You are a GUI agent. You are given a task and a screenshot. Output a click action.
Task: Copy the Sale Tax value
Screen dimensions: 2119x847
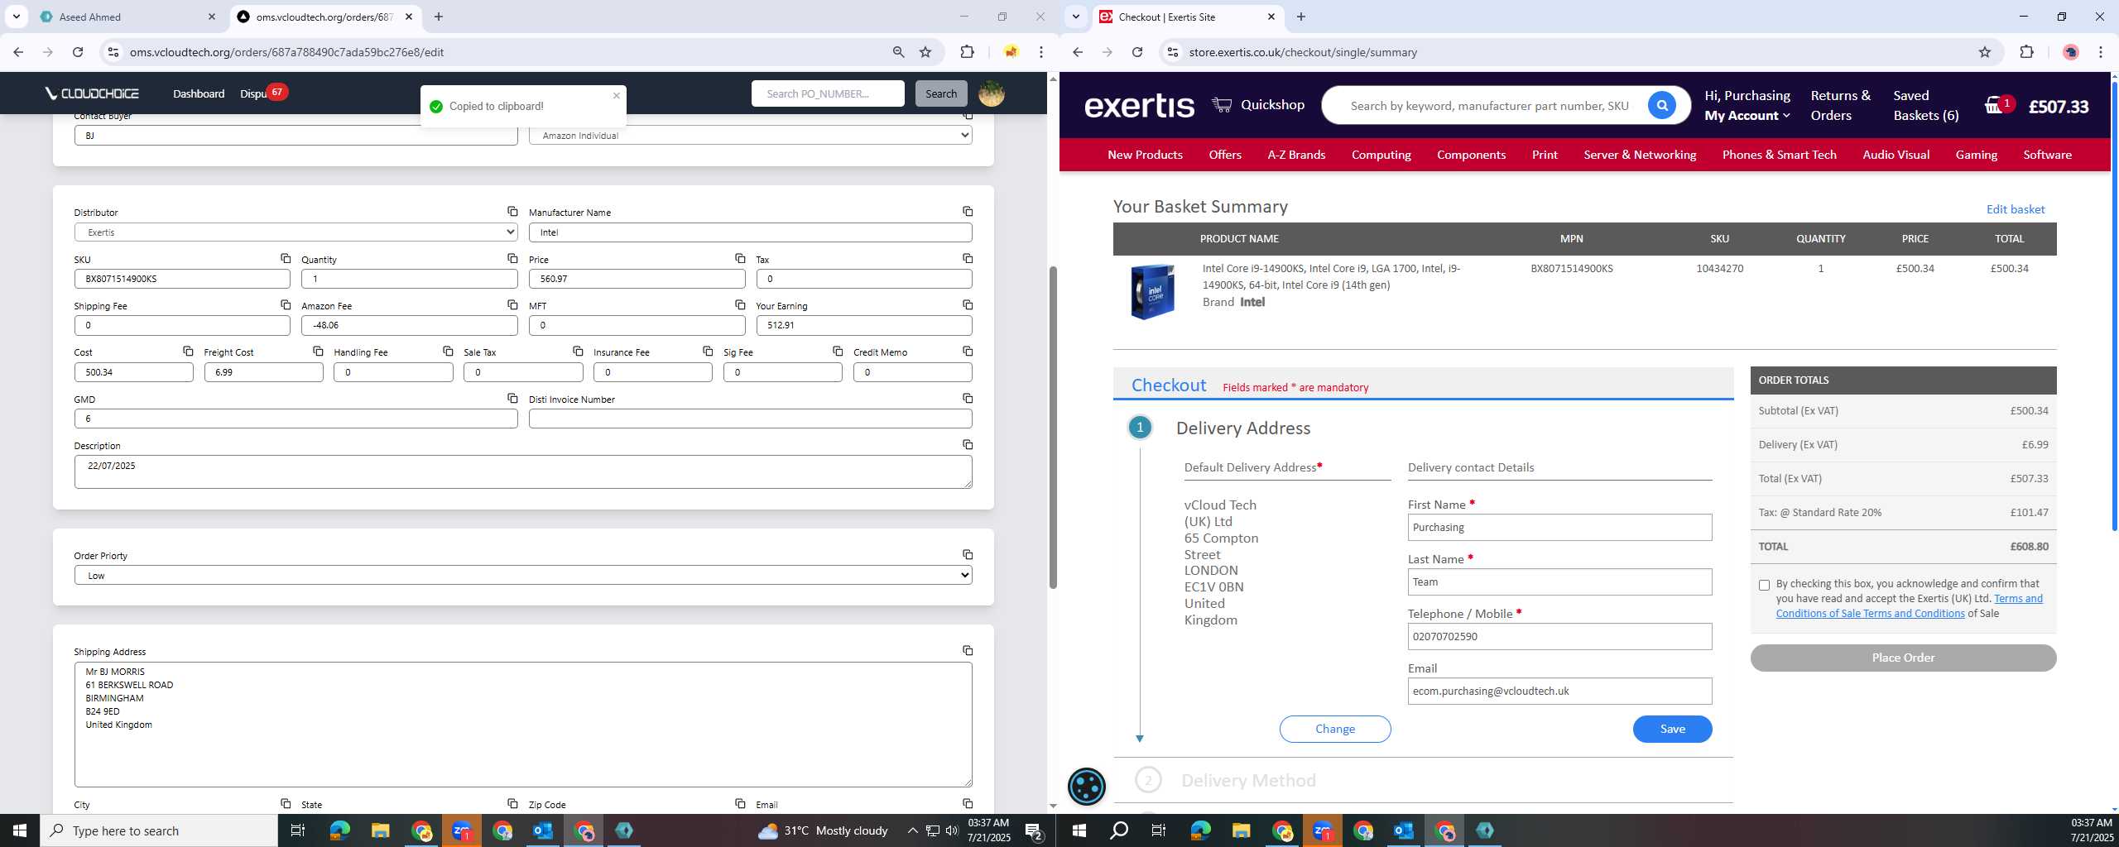click(578, 351)
